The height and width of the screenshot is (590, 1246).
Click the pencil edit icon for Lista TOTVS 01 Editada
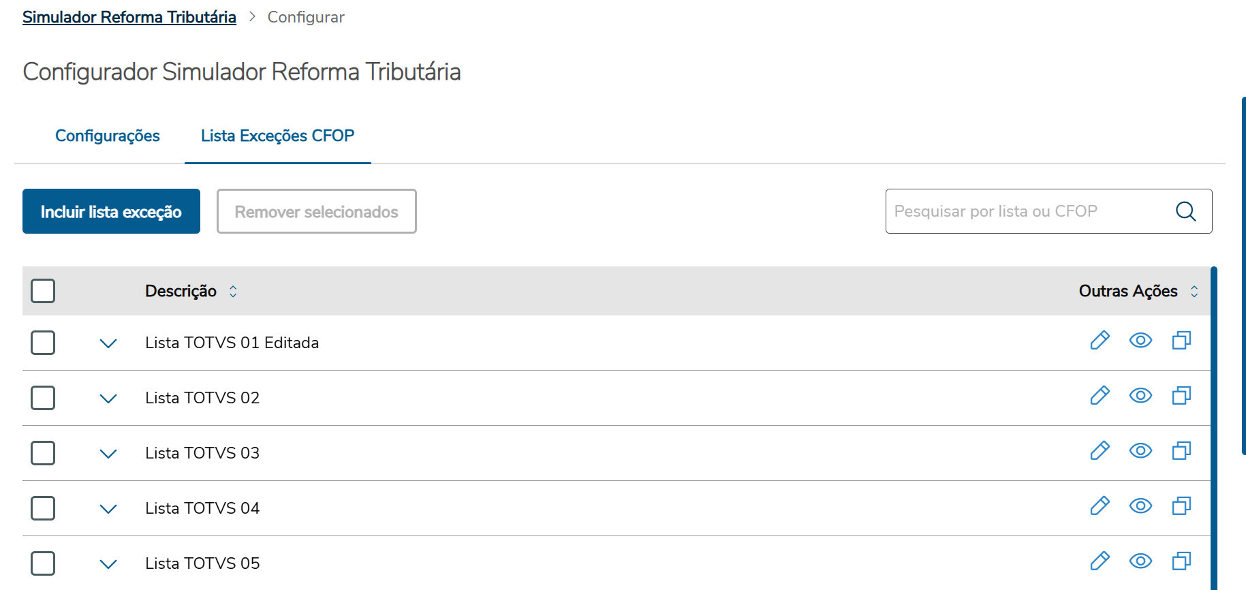pyautogui.click(x=1100, y=340)
